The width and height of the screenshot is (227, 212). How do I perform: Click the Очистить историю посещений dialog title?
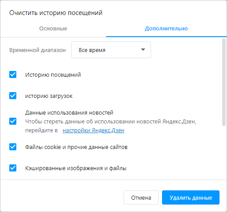[x=56, y=13]
